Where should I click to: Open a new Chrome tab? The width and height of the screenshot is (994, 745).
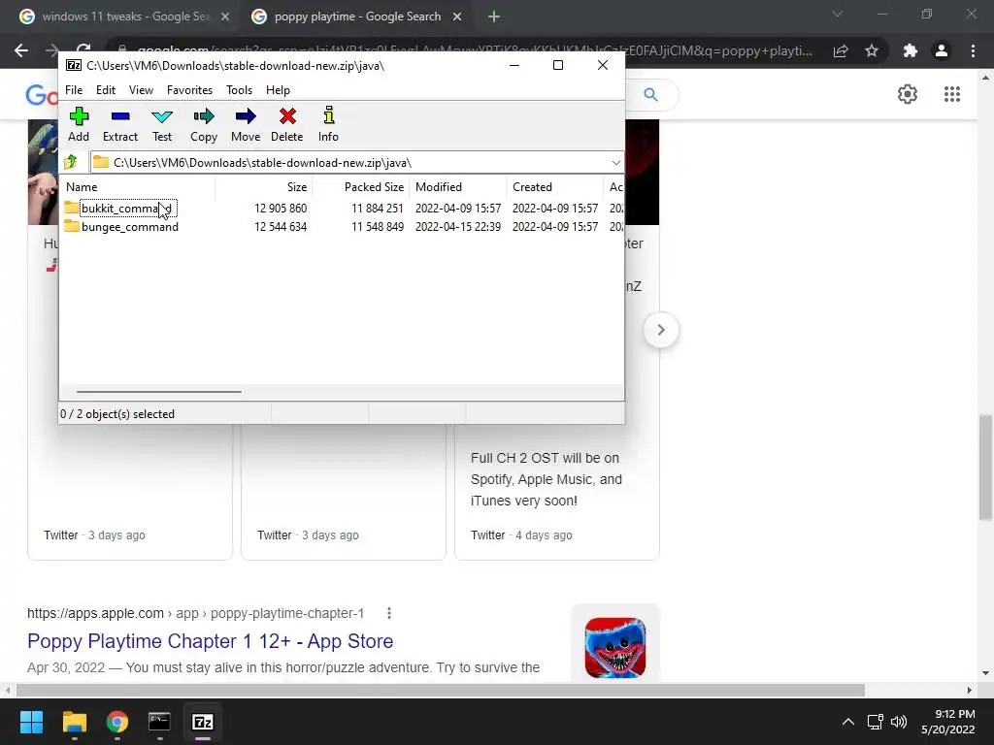[494, 17]
